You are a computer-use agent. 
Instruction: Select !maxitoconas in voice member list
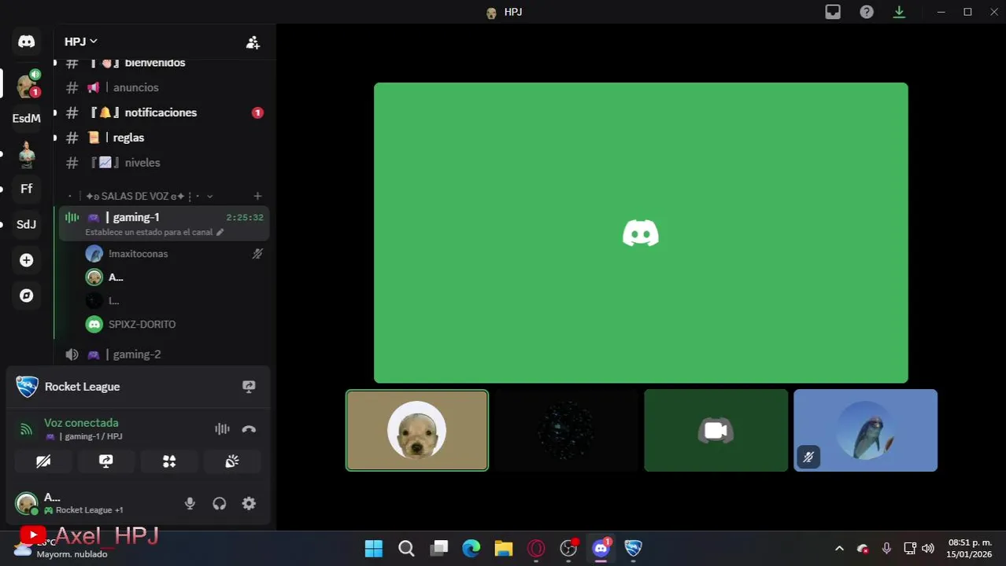pyautogui.click(x=173, y=254)
